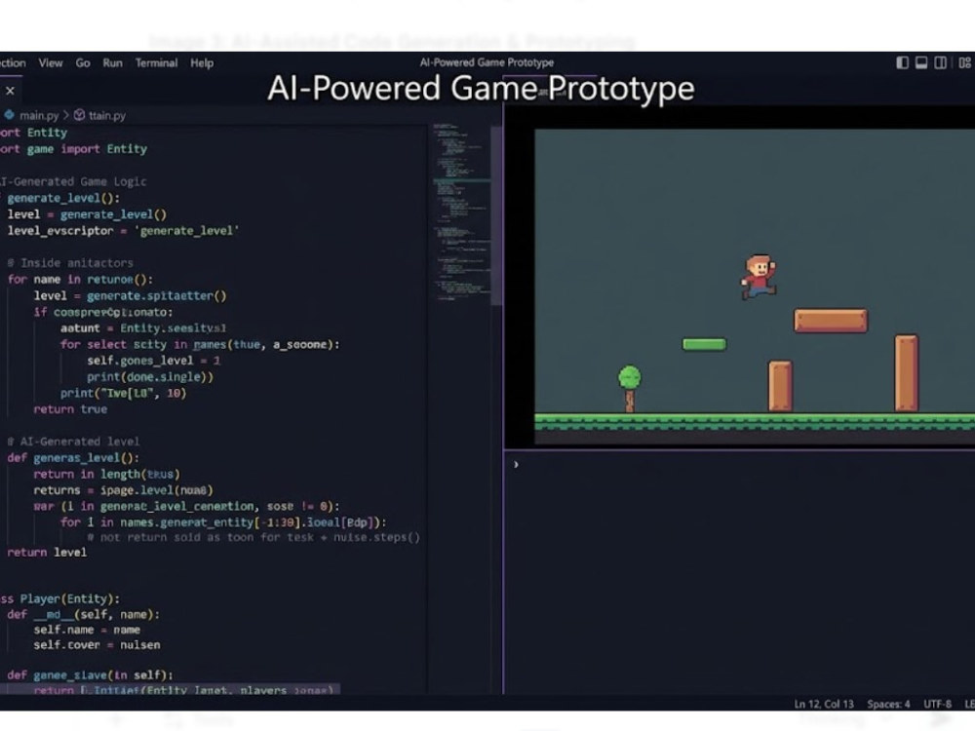Click the code line 'return level'

point(47,553)
